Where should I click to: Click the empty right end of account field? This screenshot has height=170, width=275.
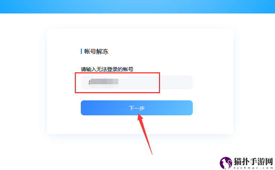click(x=176, y=82)
